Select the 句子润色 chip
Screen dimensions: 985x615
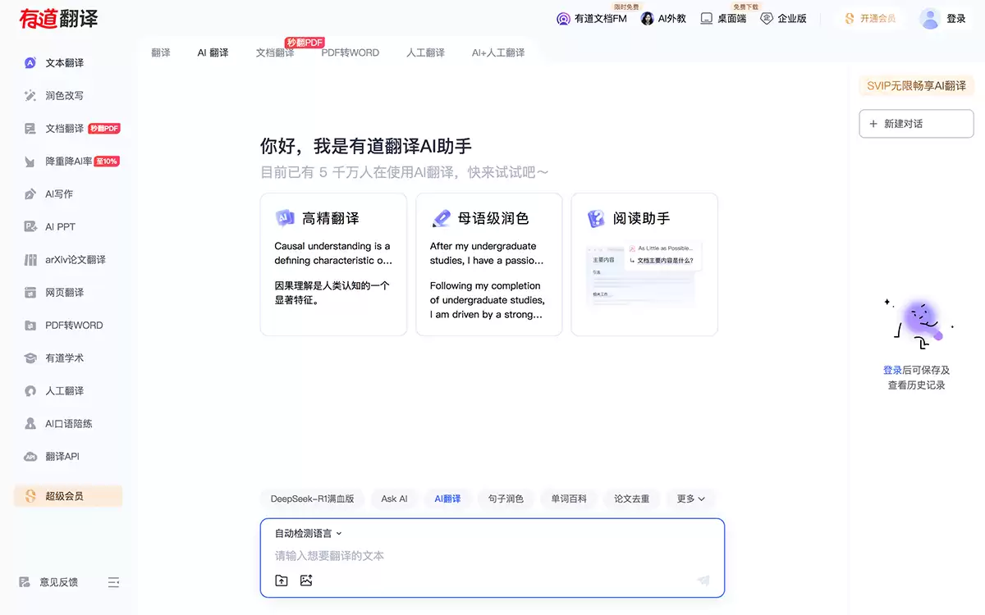tap(506, 499)
